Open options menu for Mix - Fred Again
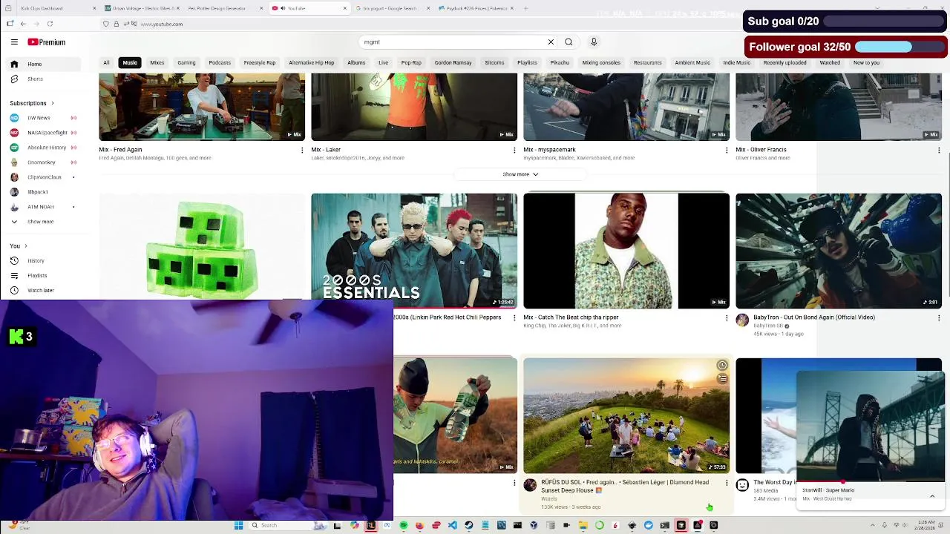 coord(302,151)
